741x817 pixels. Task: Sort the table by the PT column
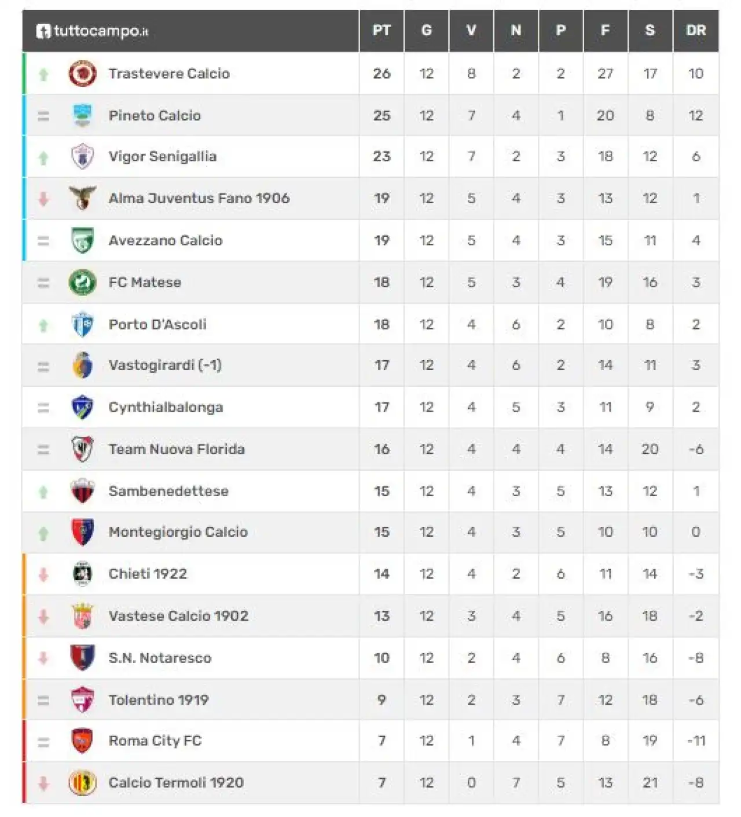click(x=381, y=30)
